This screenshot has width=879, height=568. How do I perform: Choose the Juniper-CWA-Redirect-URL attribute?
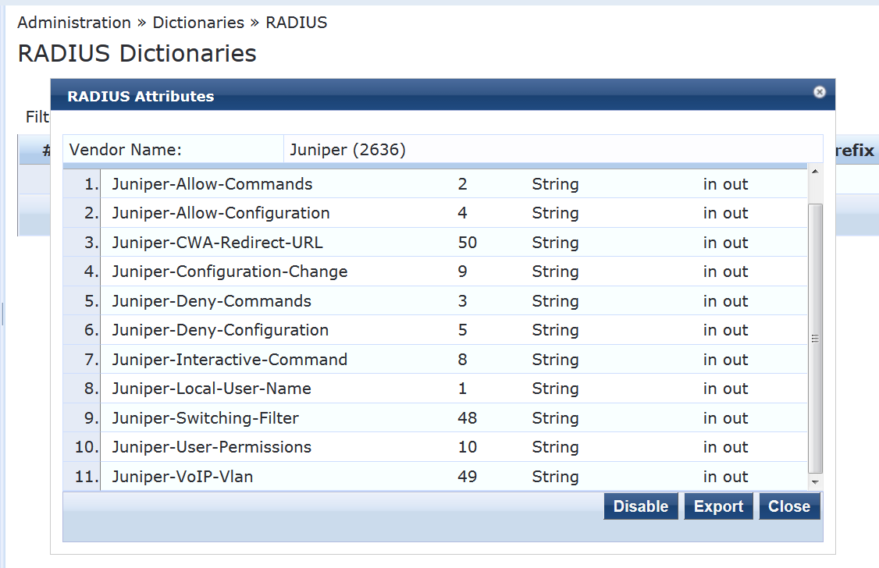217,243
